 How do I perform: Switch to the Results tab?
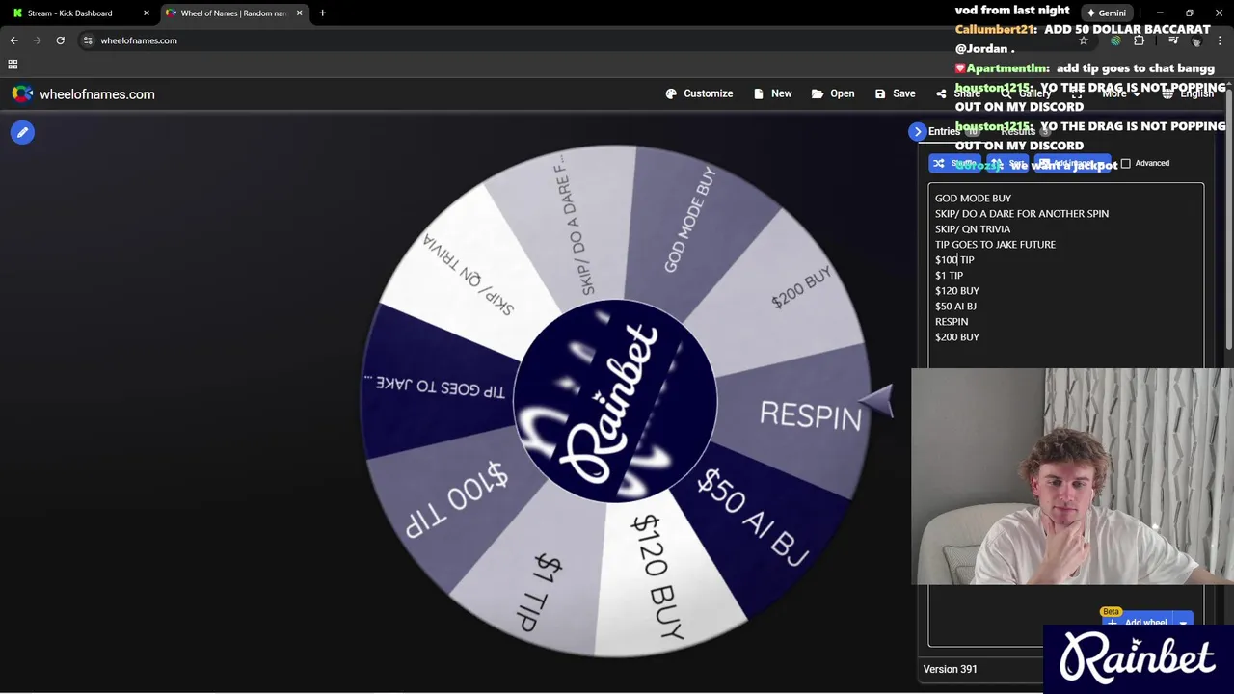pyautogui.click(x=1025, y=131)
